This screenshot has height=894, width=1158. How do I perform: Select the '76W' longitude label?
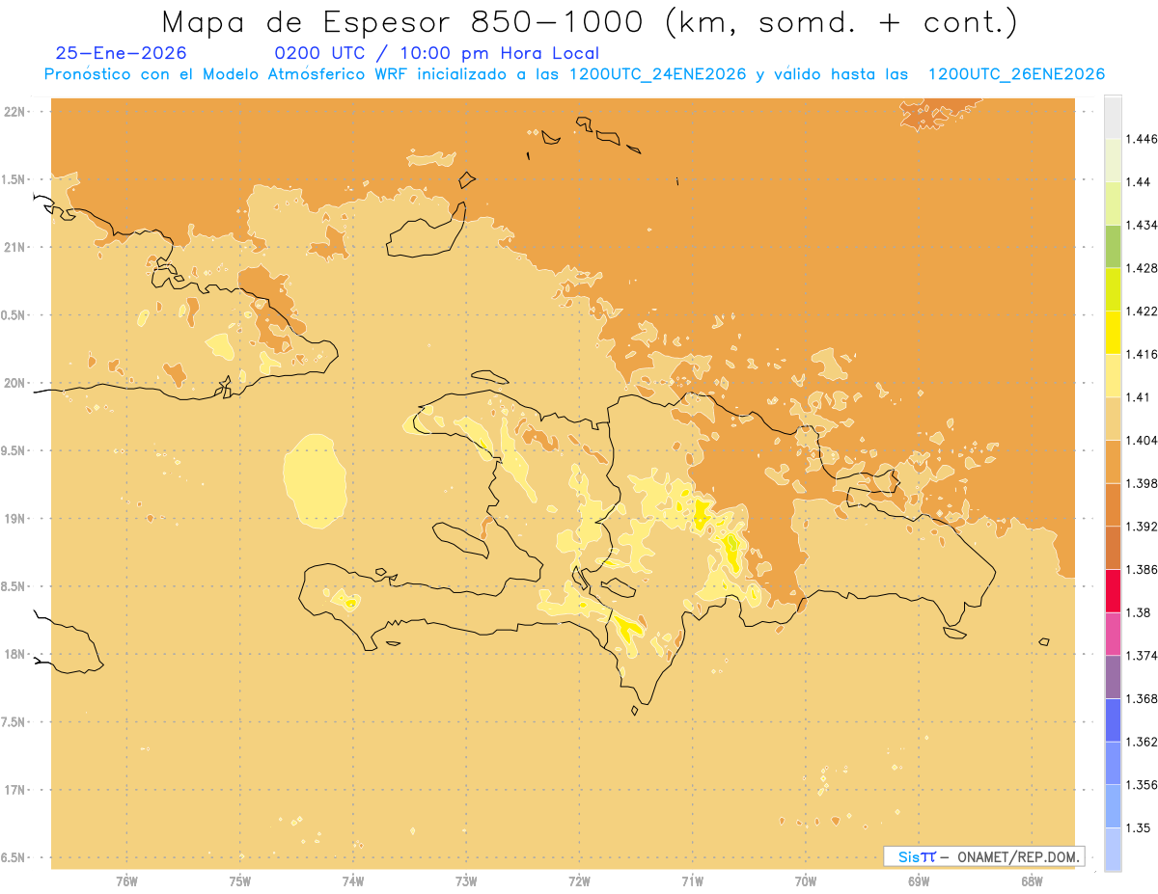click(126, 880)
